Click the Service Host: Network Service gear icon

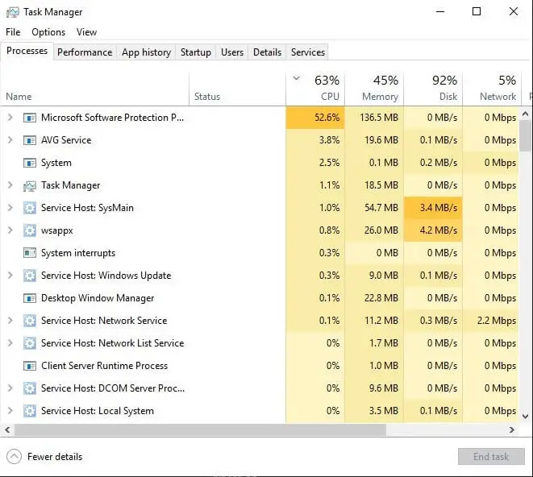pyautogui.click(x=30, y=321)
